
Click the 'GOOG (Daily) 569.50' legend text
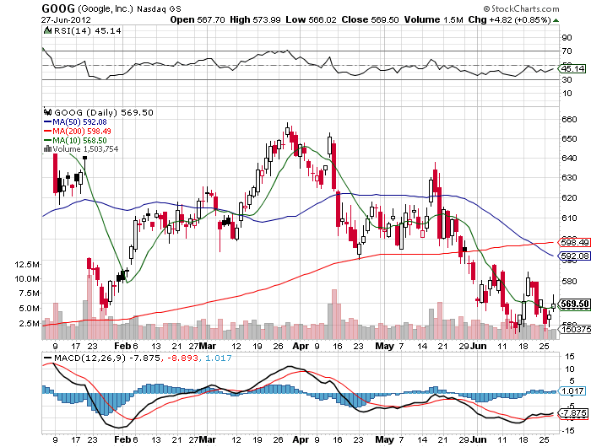pos(104,113)
